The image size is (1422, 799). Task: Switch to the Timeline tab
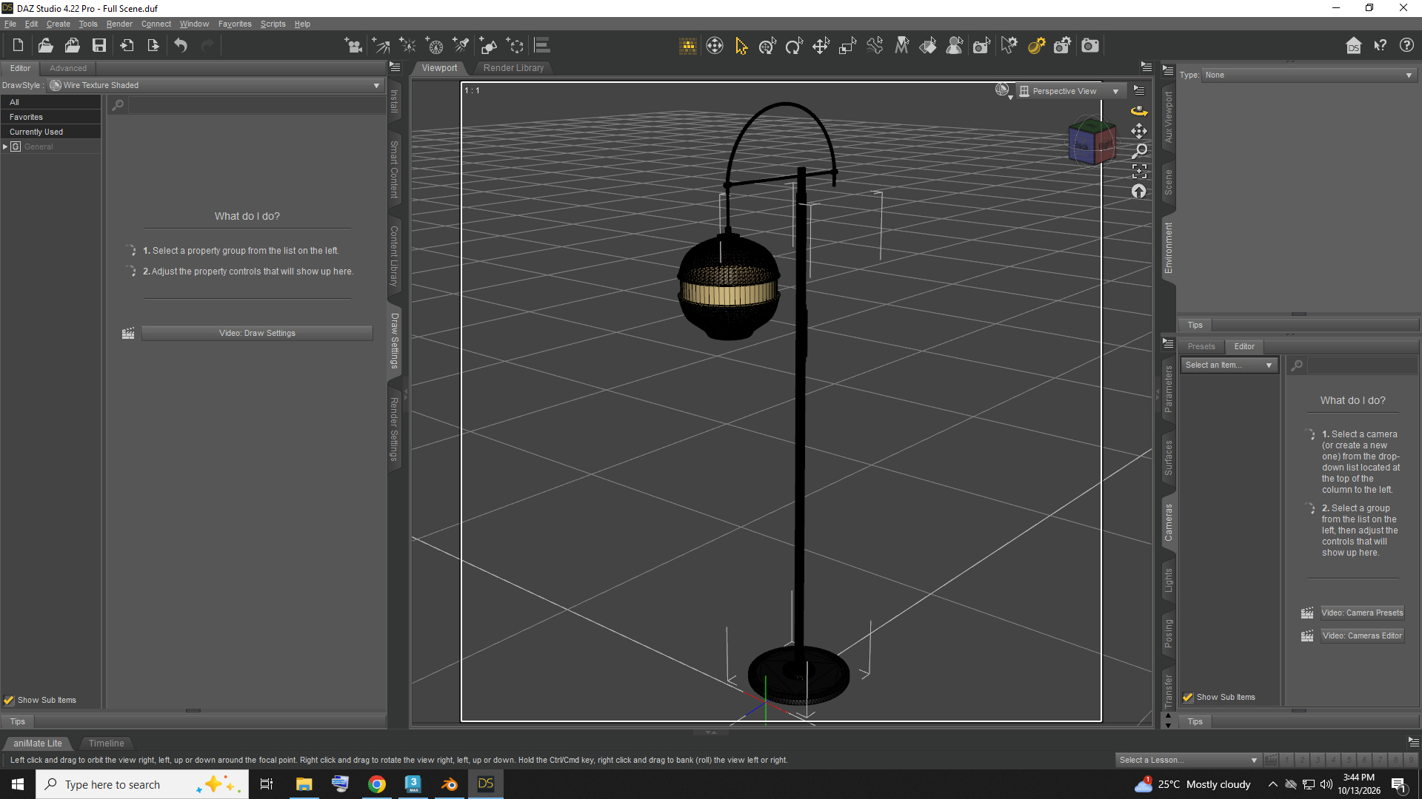pos(106,743)
